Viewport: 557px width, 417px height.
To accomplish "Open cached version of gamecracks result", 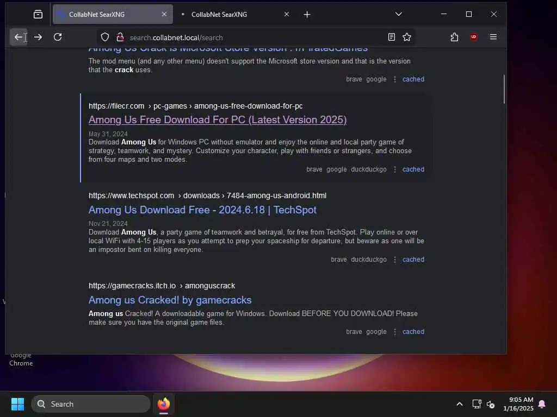I will 413,332.
